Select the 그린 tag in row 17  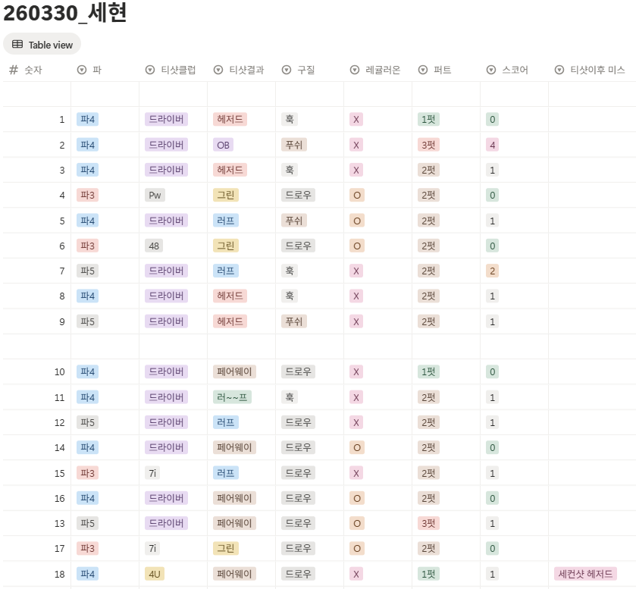tap(226, 548)
